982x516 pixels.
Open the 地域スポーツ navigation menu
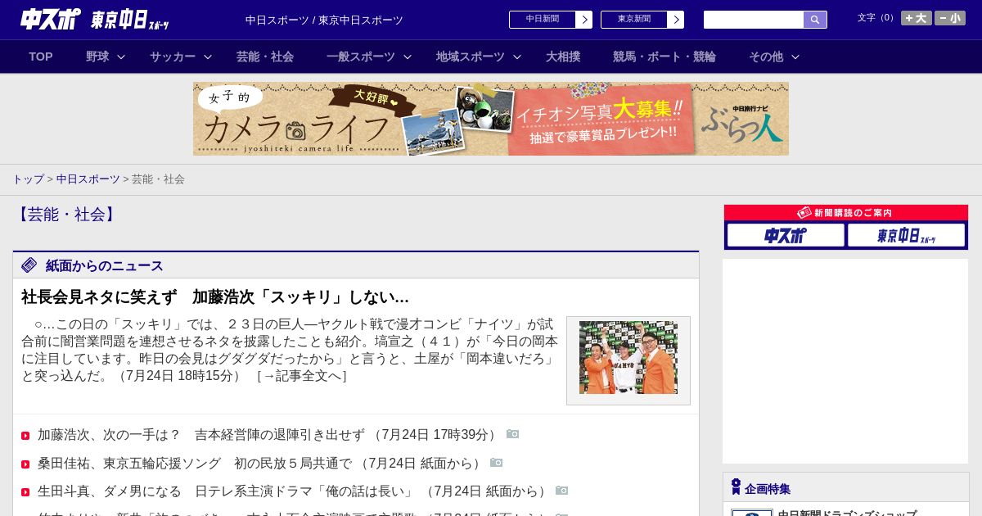click(471, 57)
